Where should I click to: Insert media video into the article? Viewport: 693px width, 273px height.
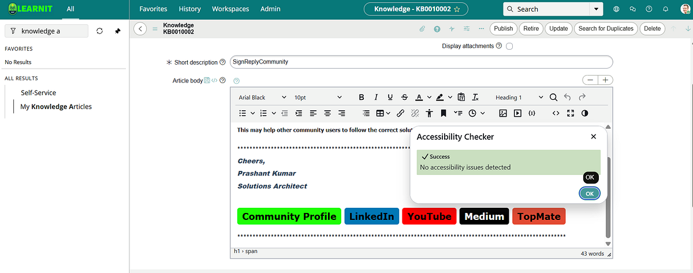pyautogui.click(x=517, y=113)
